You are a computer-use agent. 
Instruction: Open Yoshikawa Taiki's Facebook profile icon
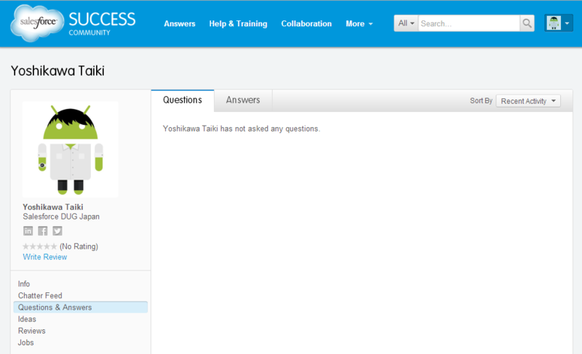(x=43, y=231)
